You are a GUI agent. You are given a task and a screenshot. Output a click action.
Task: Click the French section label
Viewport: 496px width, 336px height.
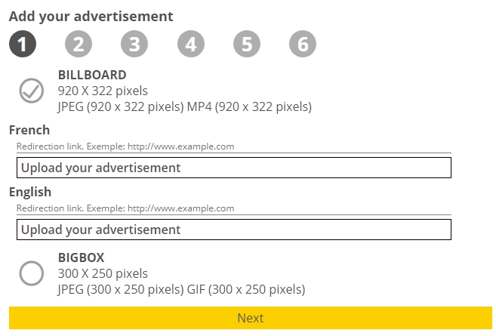[29, 130]
